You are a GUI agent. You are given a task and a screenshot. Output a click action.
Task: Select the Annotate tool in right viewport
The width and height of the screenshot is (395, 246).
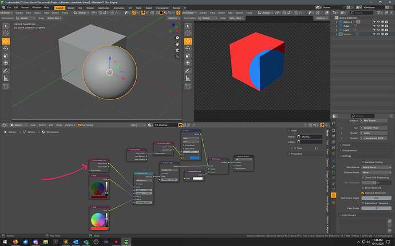(x=188, y=71)
